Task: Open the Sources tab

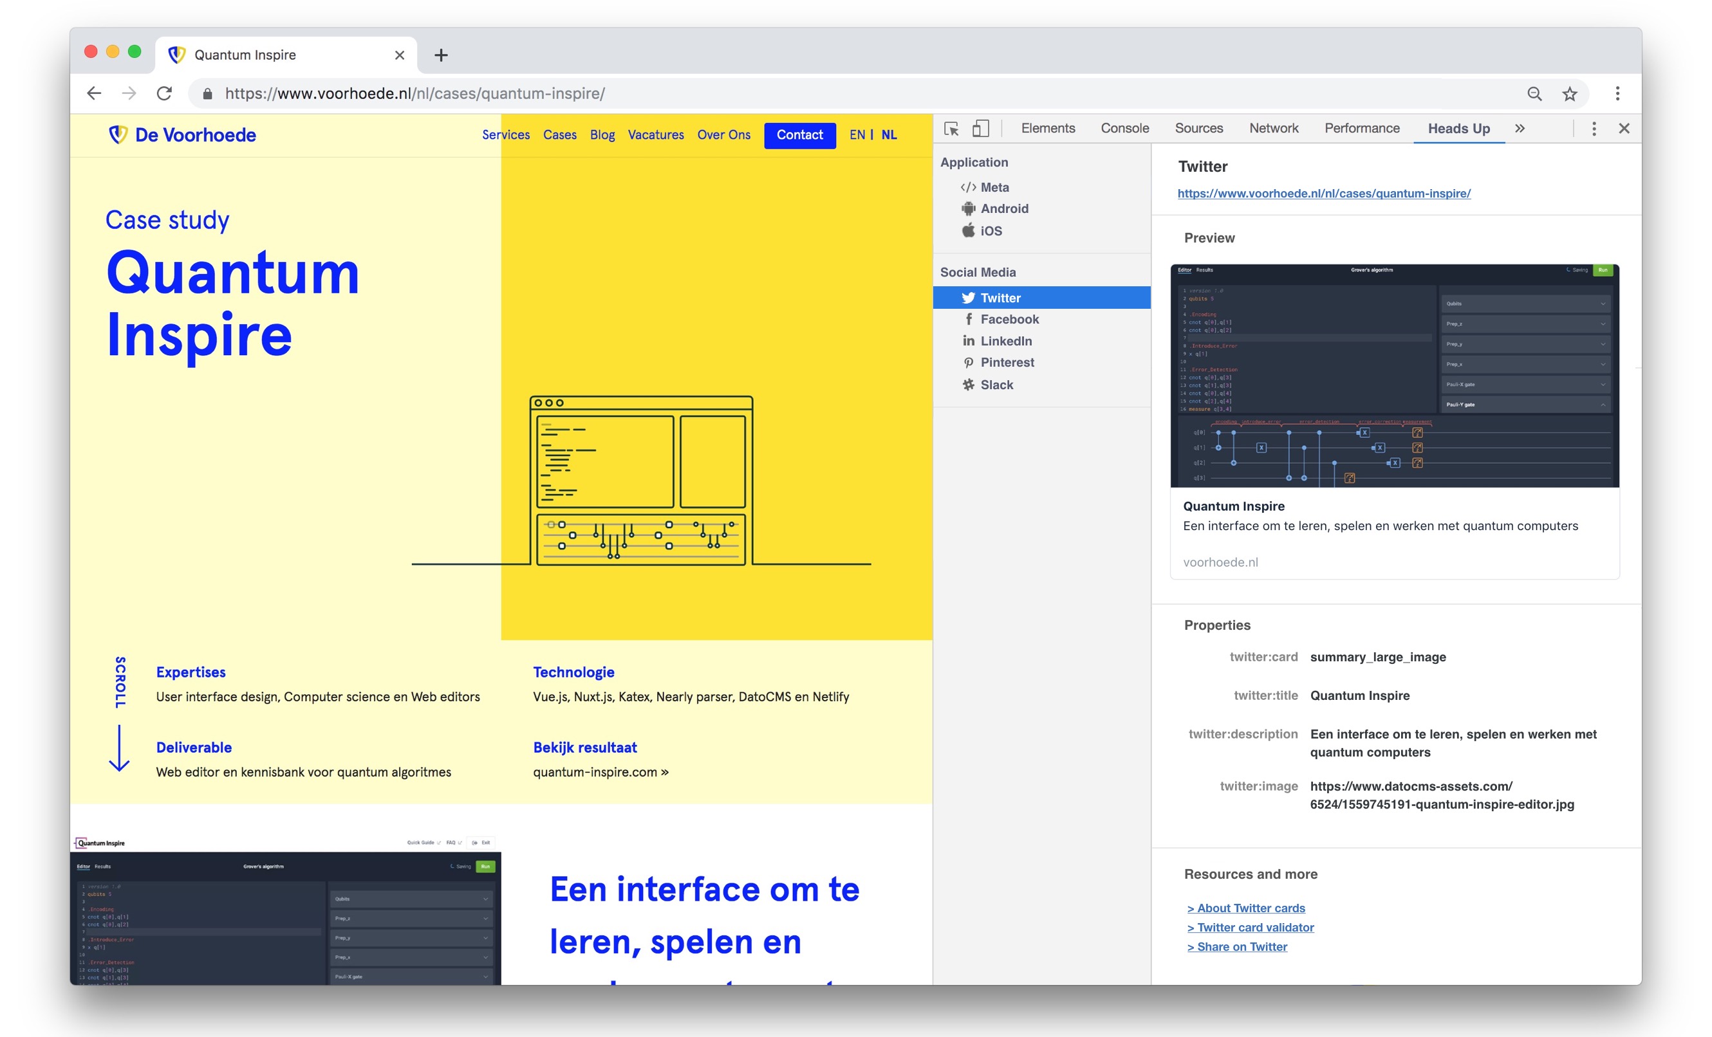Action: point(1198,129)
